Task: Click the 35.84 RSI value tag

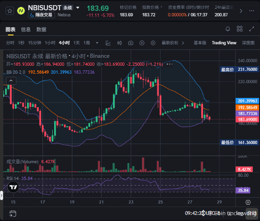Action: click(x=243, y=190)
